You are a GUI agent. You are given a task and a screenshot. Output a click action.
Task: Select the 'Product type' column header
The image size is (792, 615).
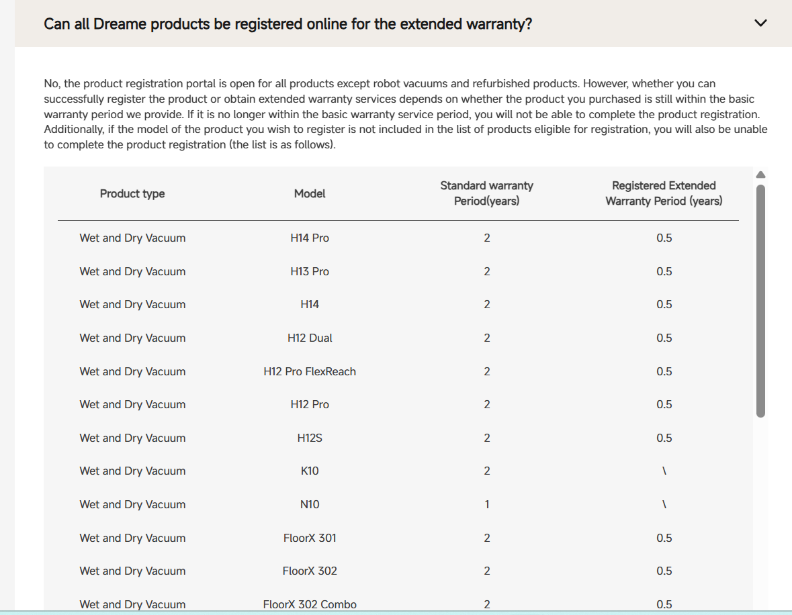[132, 193]
